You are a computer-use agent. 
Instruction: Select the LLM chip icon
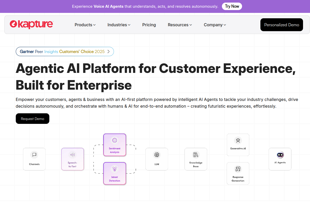(157, 155)
